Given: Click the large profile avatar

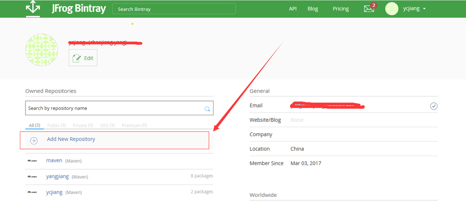Looking at the screenshot, I should (x=42, y=50).
